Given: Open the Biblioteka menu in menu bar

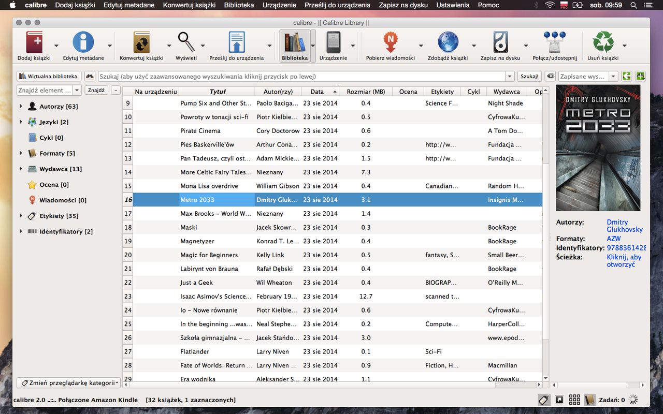Looking at the screenshot, I should (x=239, y=5).
